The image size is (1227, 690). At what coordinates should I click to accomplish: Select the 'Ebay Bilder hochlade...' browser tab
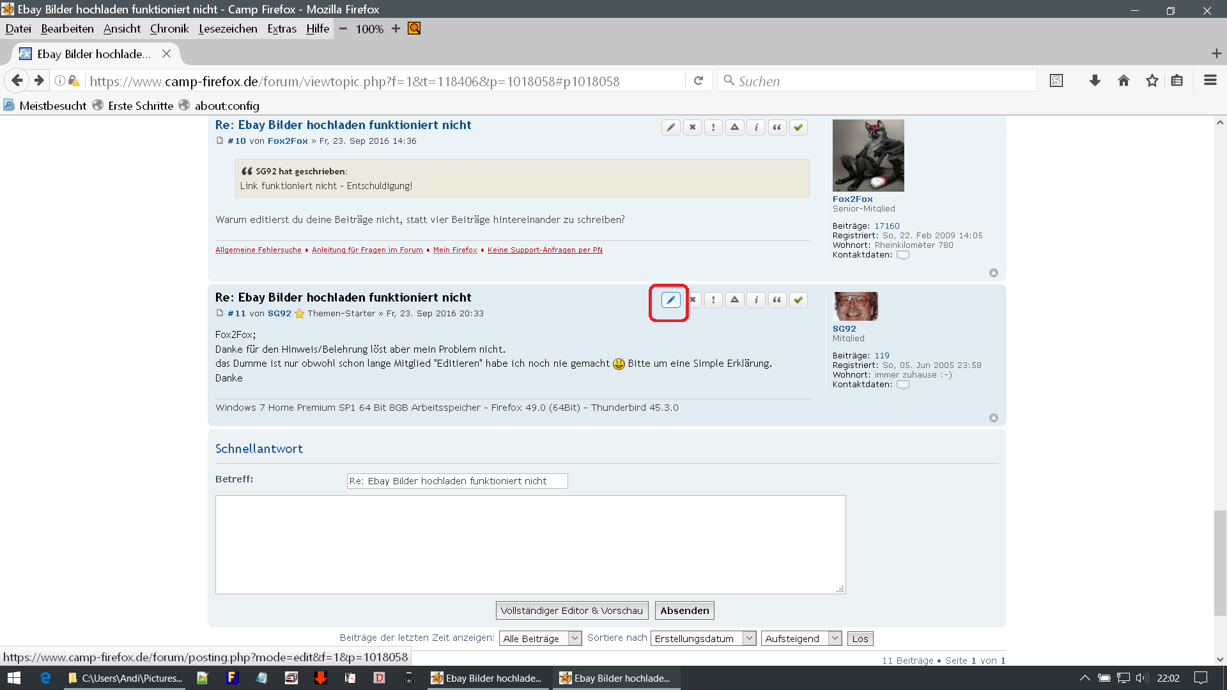(95, 54)
